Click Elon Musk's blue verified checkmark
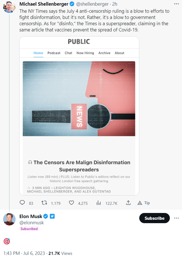The height and width of the screenshot is (258, 182). (x=46, y=217)
